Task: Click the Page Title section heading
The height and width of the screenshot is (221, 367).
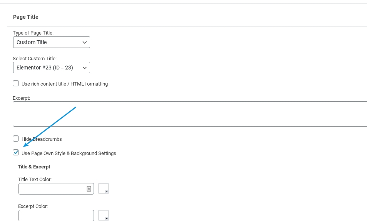Action: (x=26, y=17)
